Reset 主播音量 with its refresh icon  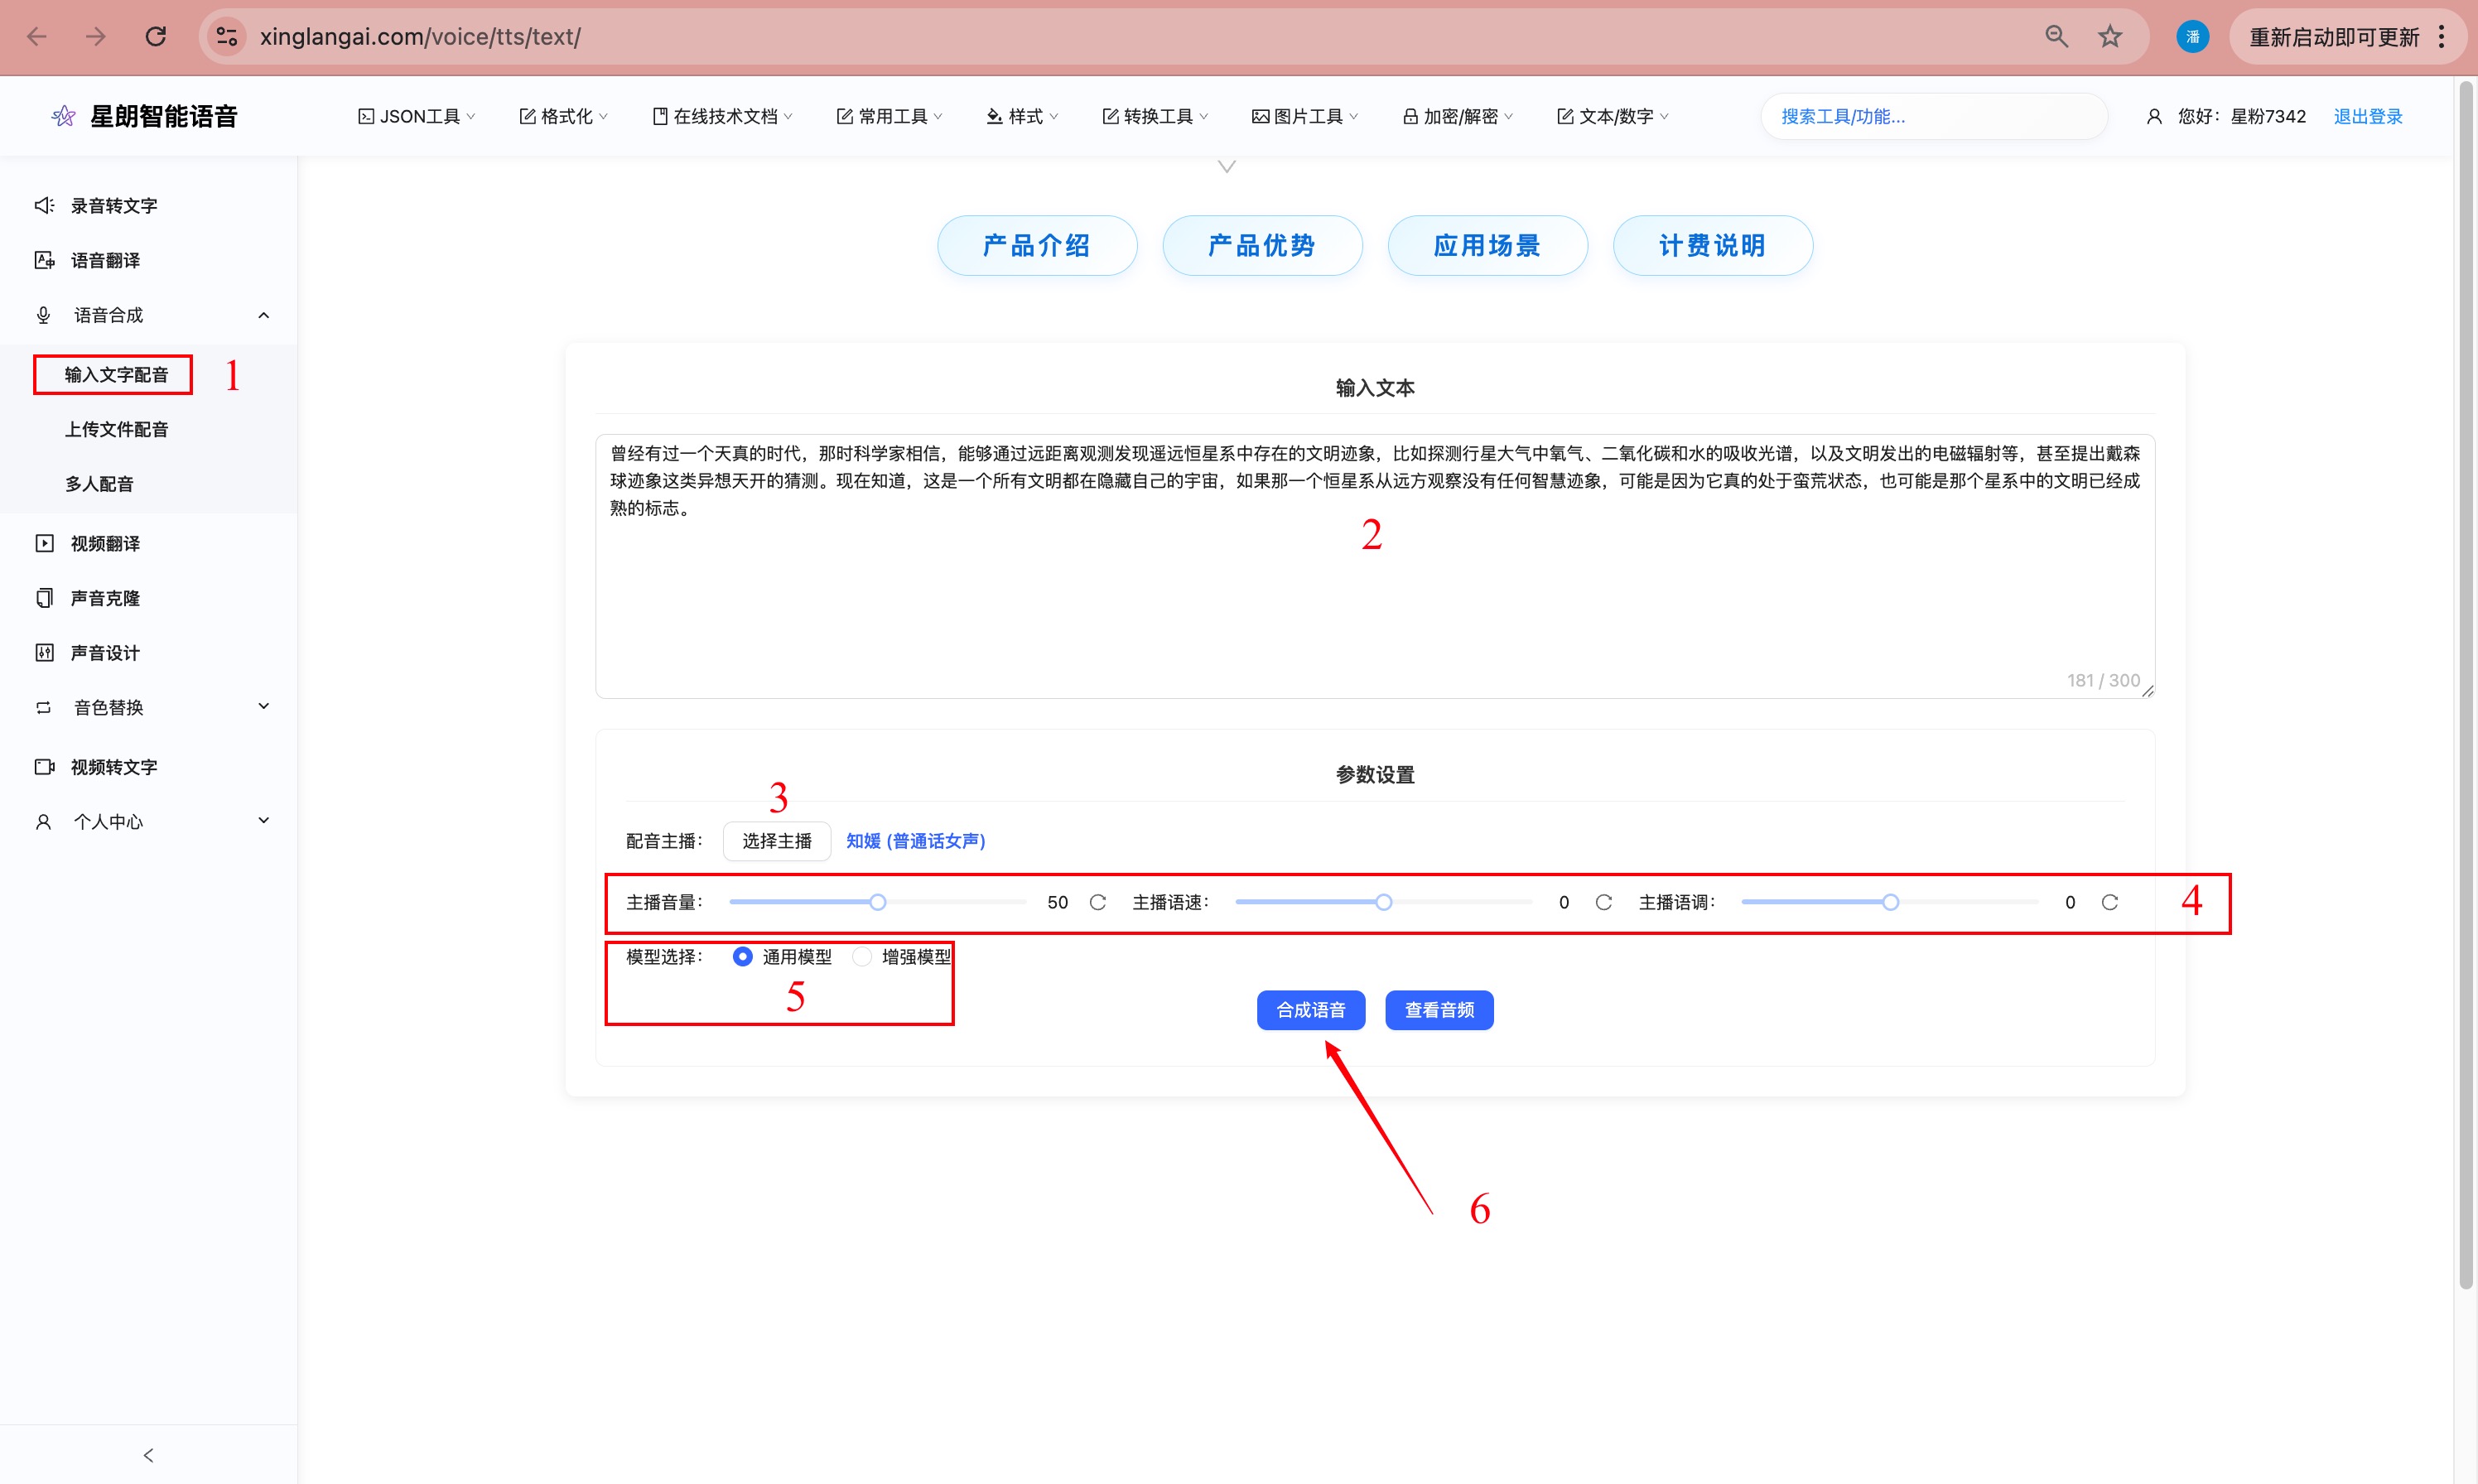pyautogui.click(x=1097, y=902)
